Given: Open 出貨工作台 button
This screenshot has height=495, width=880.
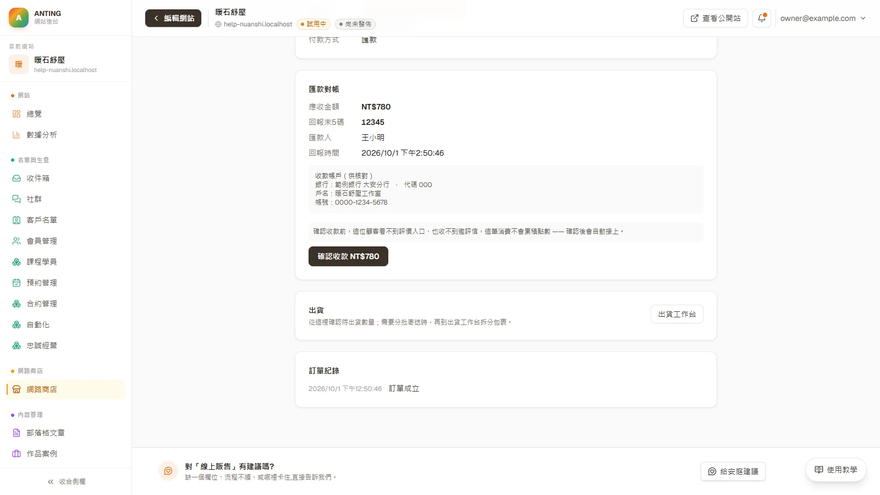Looking at the screenshot, I should point(677,314).
